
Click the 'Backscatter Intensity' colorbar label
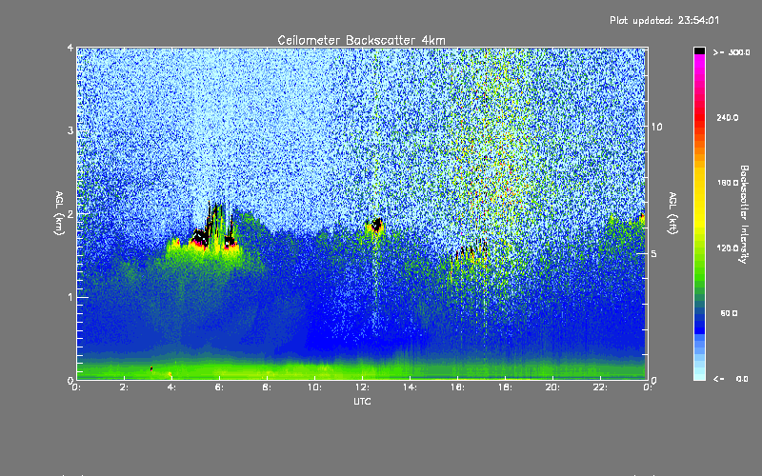tap(744, 214)
